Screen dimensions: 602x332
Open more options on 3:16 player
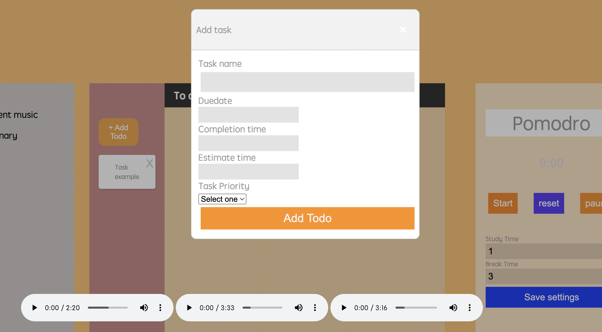point(470,308)
